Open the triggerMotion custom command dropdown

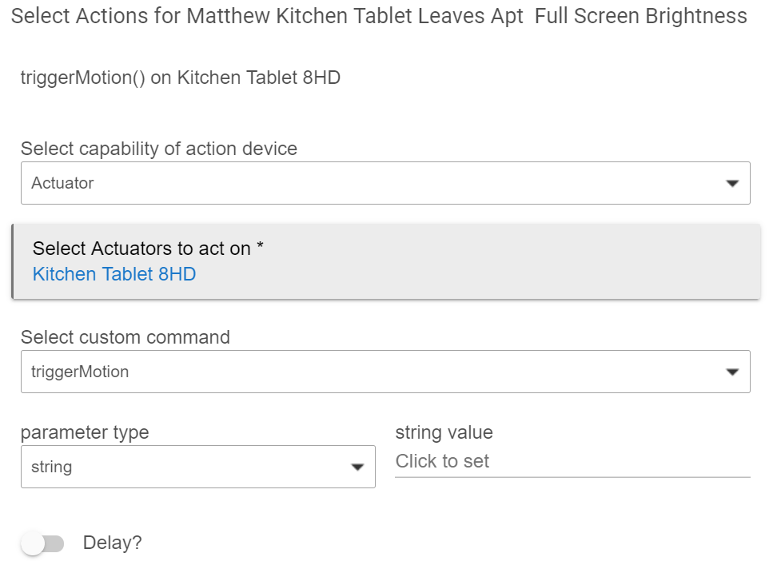tap(385, 372)
